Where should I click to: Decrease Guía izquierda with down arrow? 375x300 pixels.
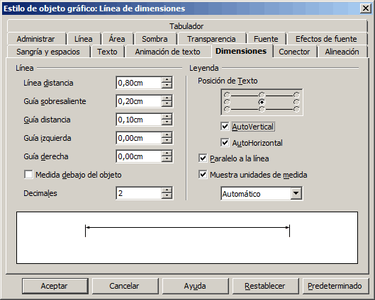[167, 140]
